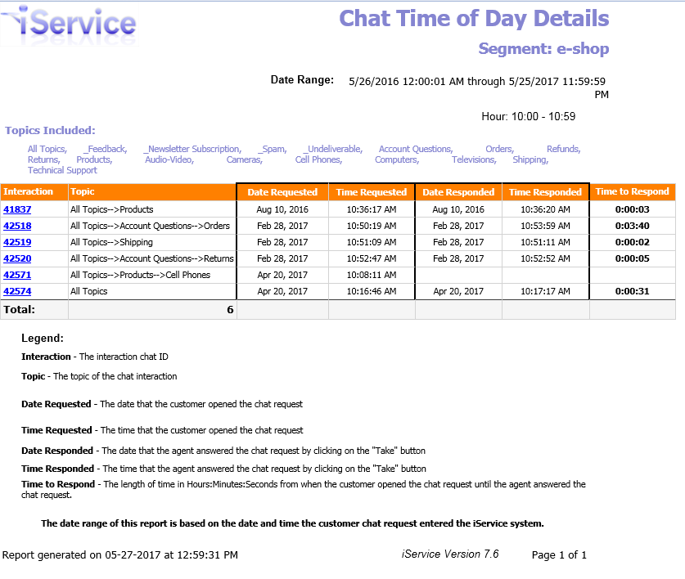This screenshot has height=579, width=685.
Task: Click the 'Hour: 10:00 - 10:59' text
Action: tap(528, 117)
